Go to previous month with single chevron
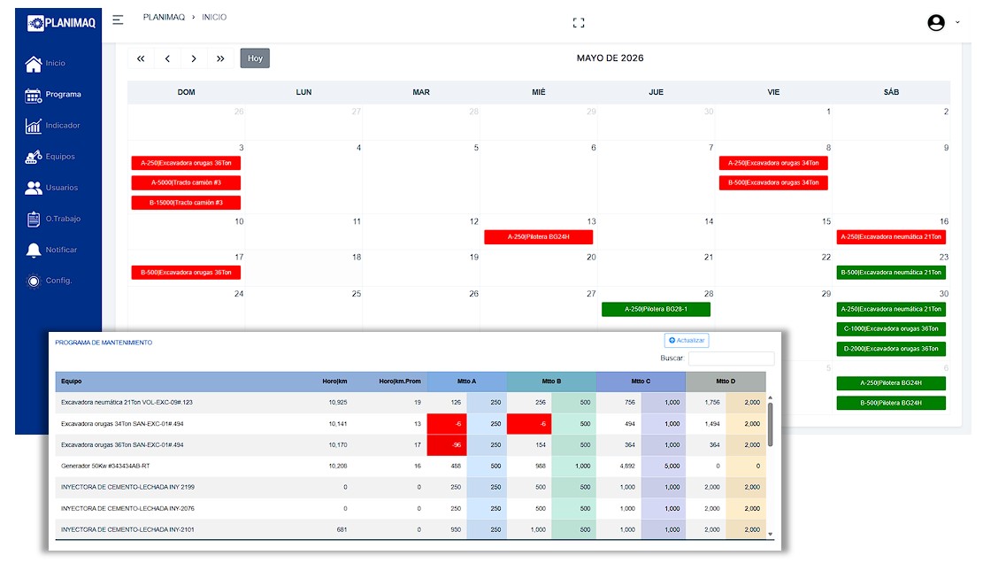The image size is (983, 563). coord(167,58)
